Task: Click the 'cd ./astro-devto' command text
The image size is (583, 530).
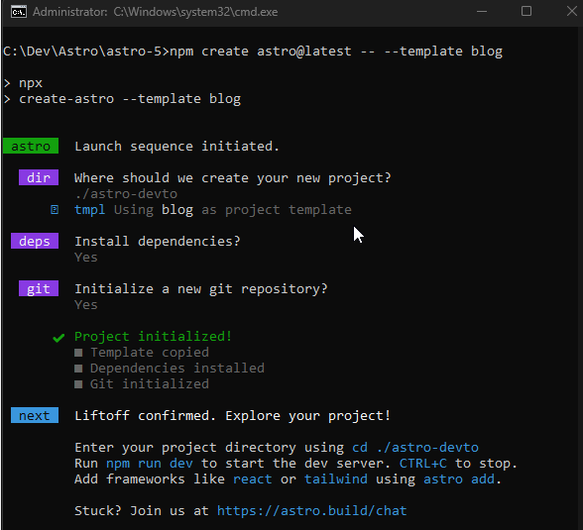Action: click(415, 447)
